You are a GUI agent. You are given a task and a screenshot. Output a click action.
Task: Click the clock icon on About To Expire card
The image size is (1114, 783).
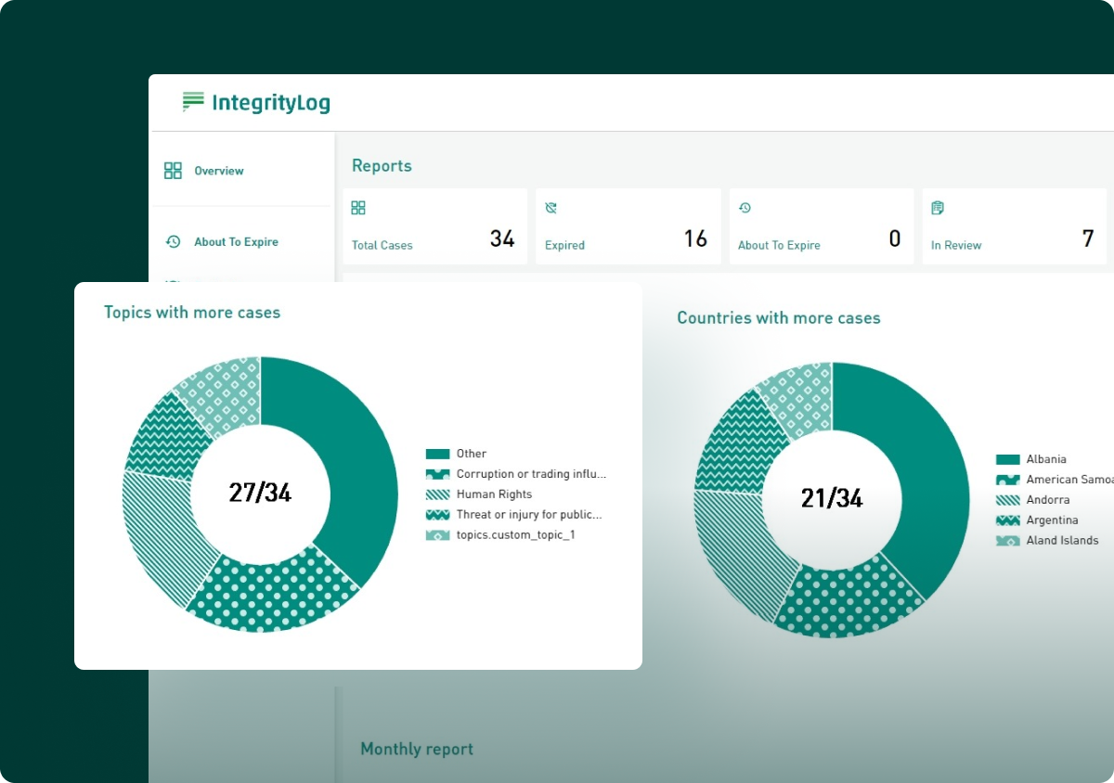(x=745, y=207)
